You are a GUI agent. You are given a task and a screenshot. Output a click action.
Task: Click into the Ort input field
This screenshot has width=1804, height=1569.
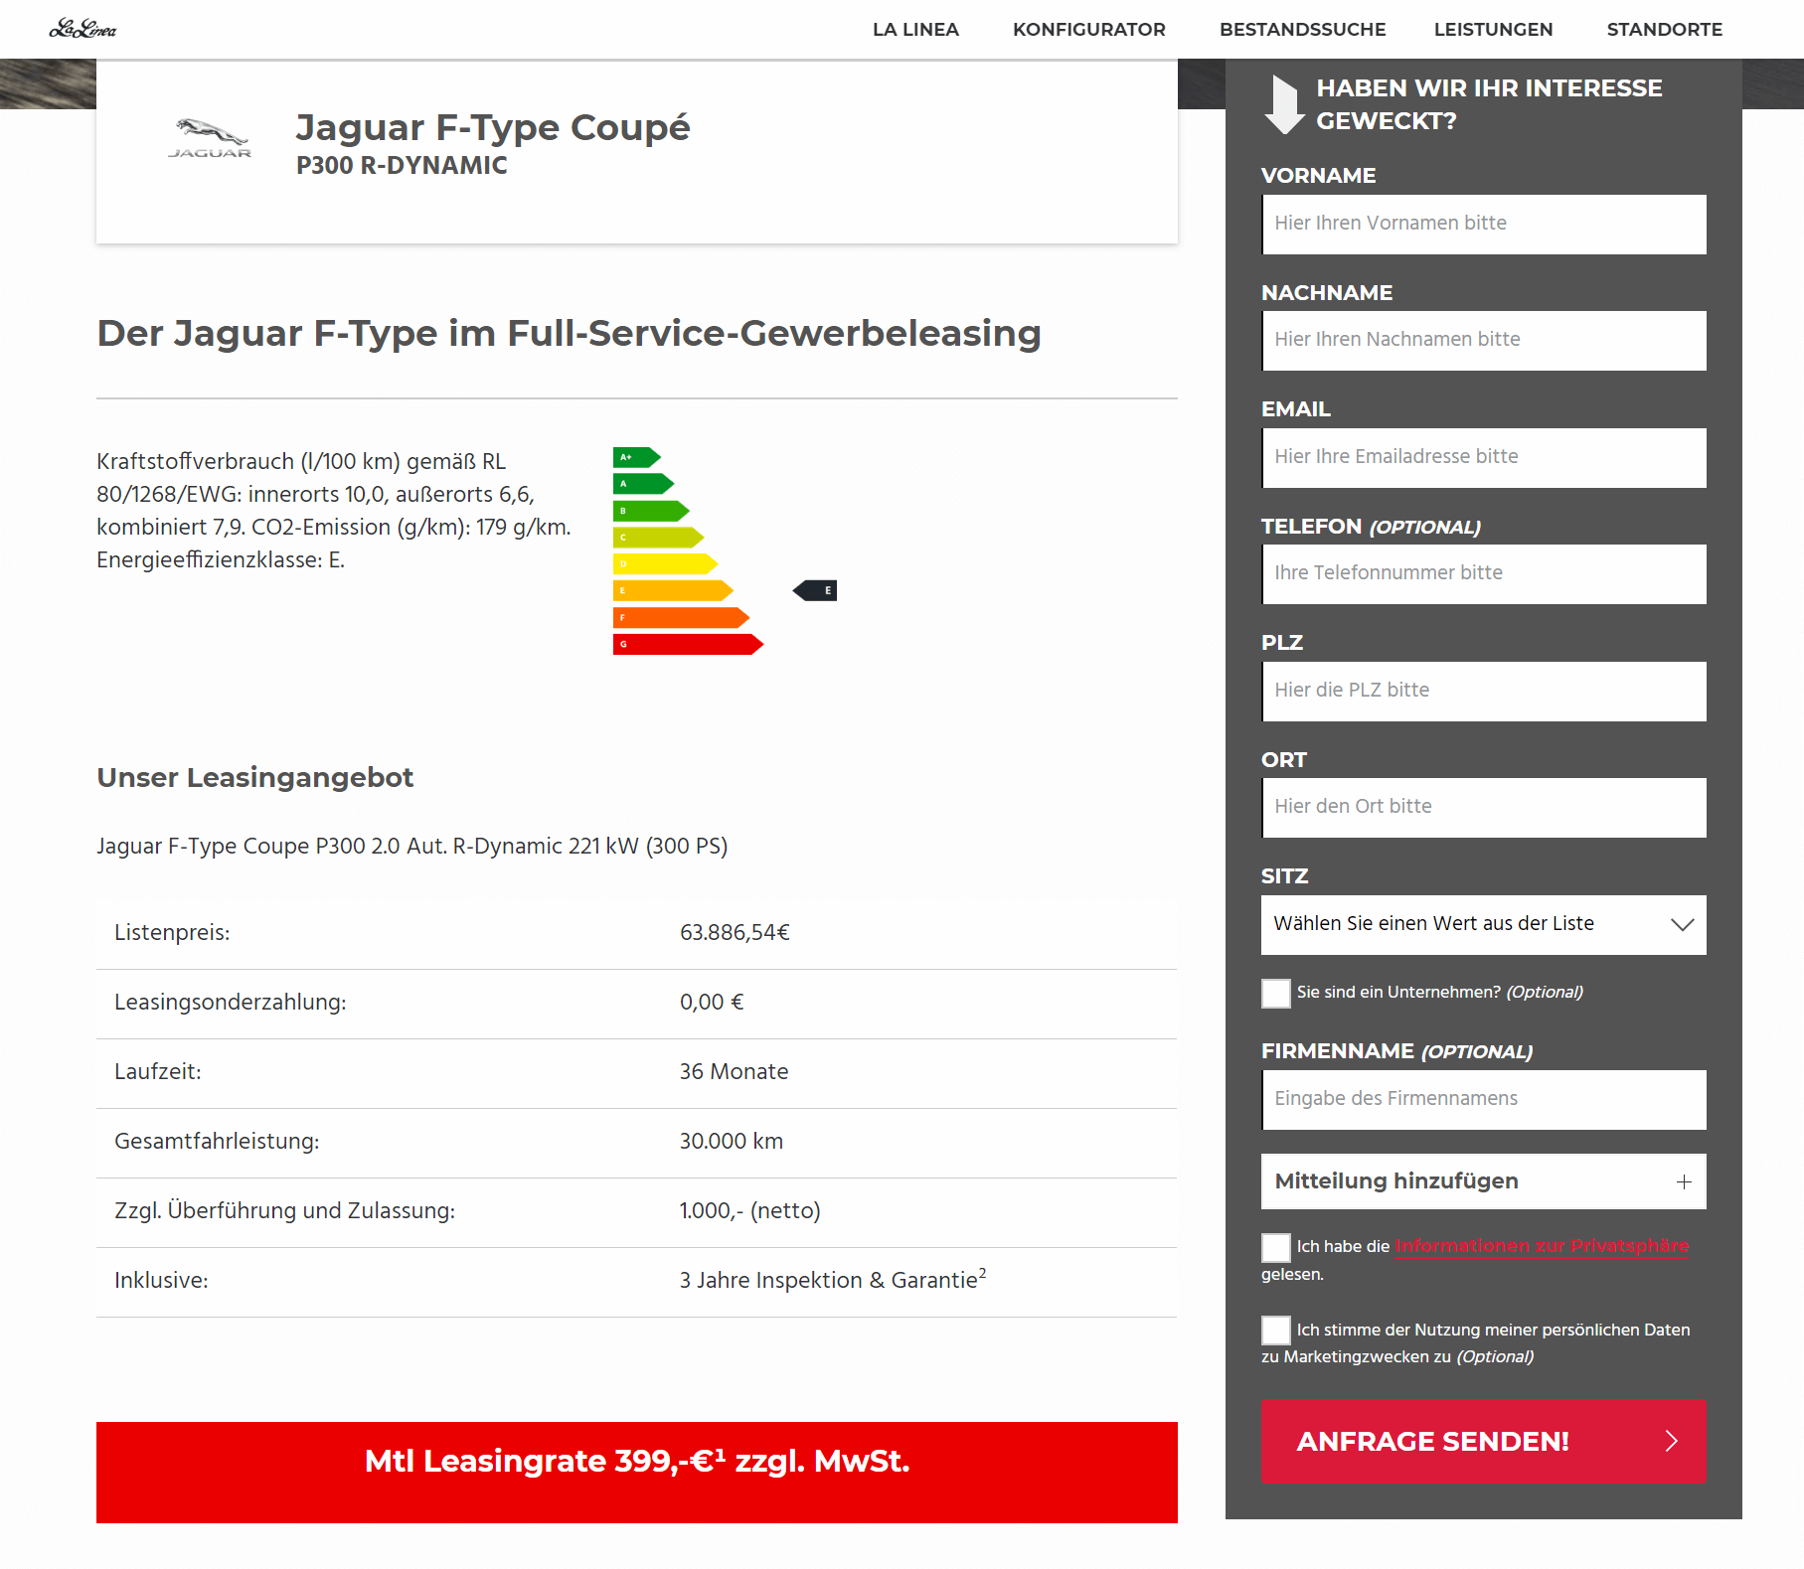pyautogui.click(x=1484, y=807)
